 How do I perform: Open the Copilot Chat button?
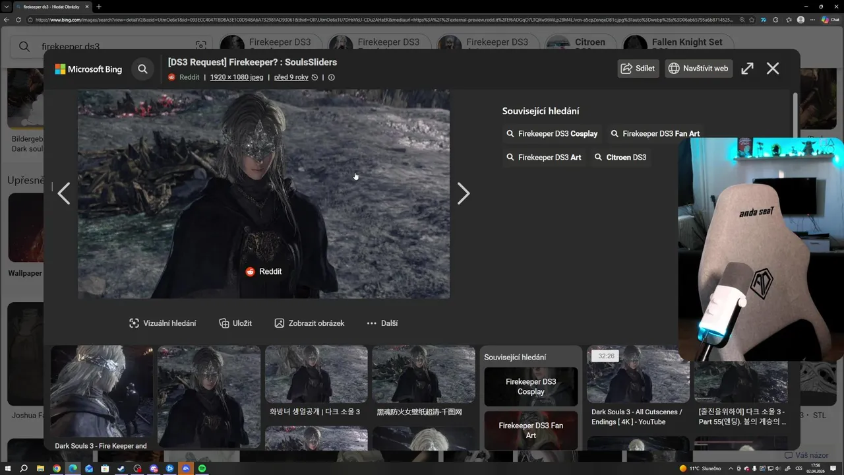829,20
